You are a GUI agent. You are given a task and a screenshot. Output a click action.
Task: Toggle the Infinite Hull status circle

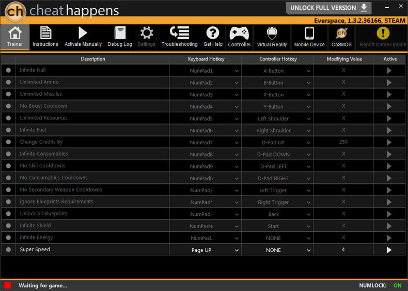(8, 70)
